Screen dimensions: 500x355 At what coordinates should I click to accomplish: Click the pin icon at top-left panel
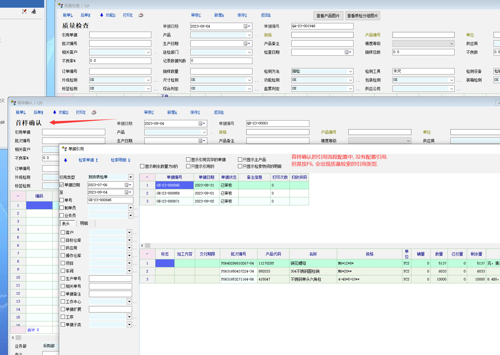pyautogui.click(x=24, y=12)
